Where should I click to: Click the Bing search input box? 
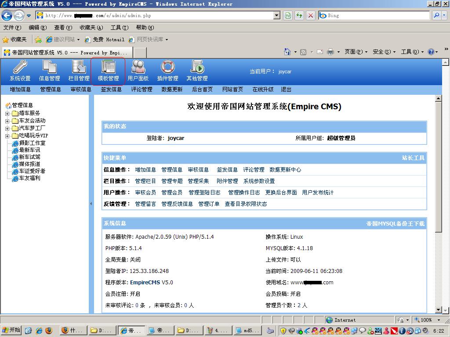click(x=377, y=15)
